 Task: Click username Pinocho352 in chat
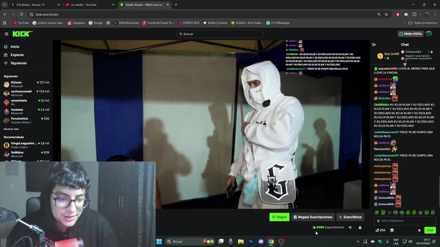click(382, 149)
